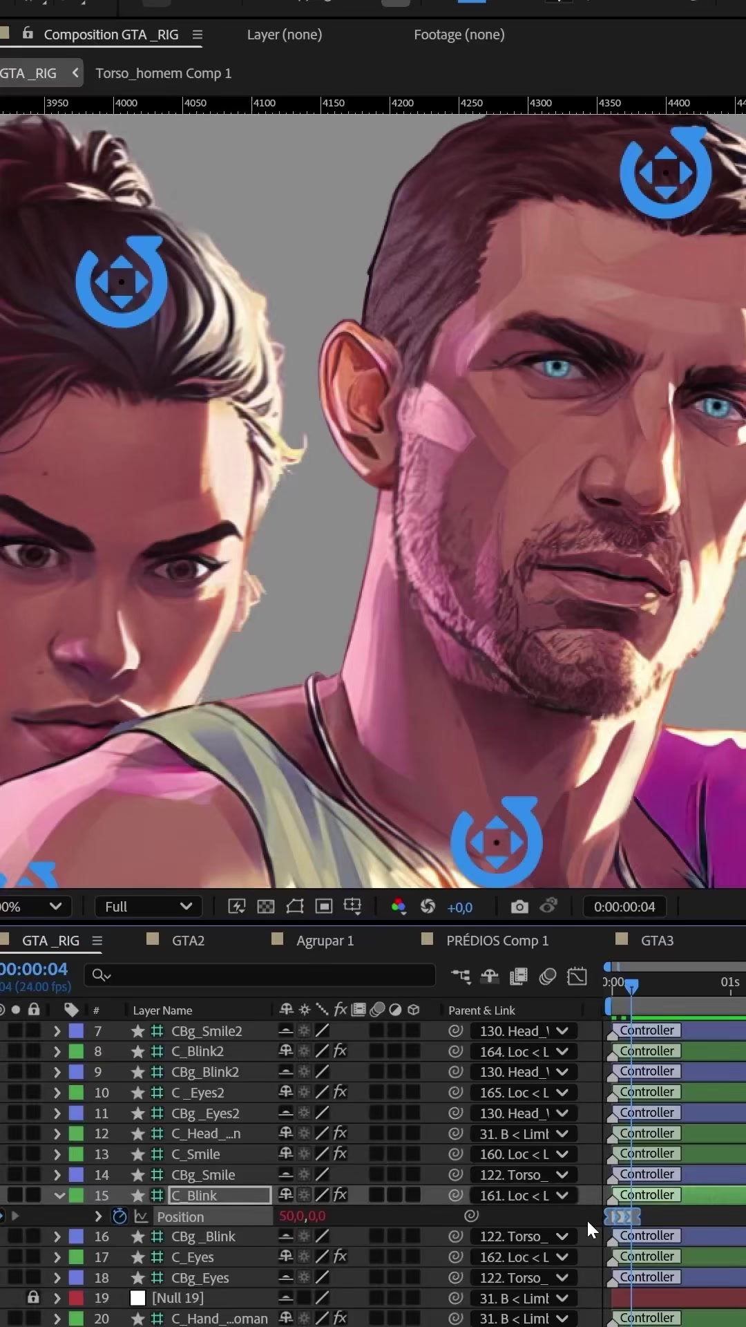The image size is (746, 1327).
Task: Click the green label color of C_Blink2 layer
Action: click(76, 1051)
